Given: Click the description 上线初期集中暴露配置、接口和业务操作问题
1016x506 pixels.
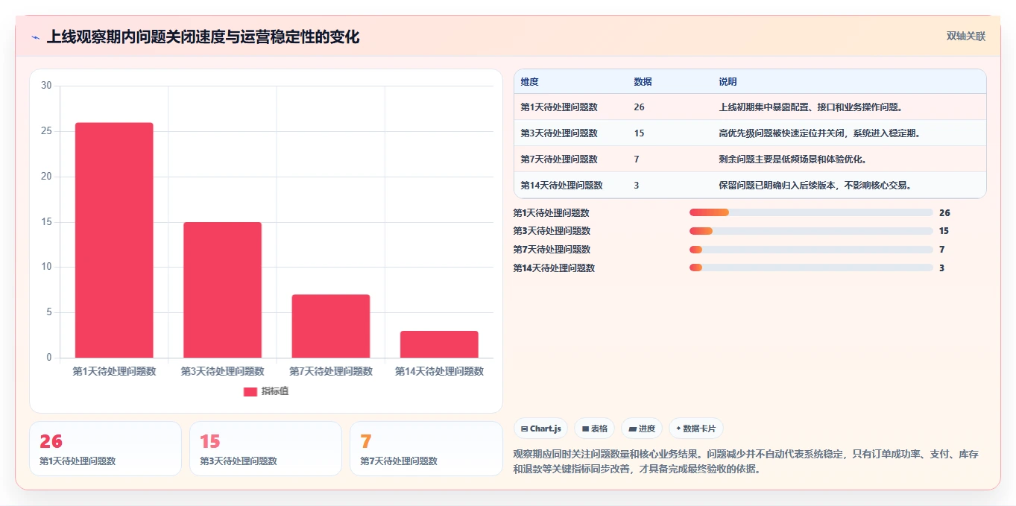Looking at the screenshot, I should click(x=811, y=107).
